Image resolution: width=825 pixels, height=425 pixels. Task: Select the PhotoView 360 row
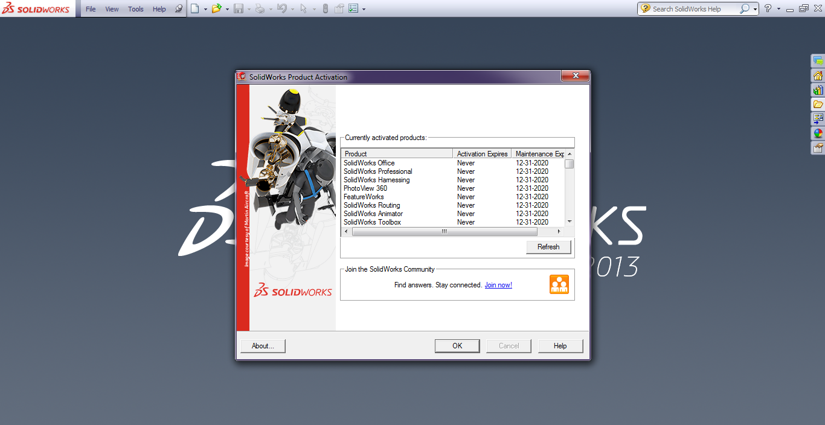click(x=453, y=188)
